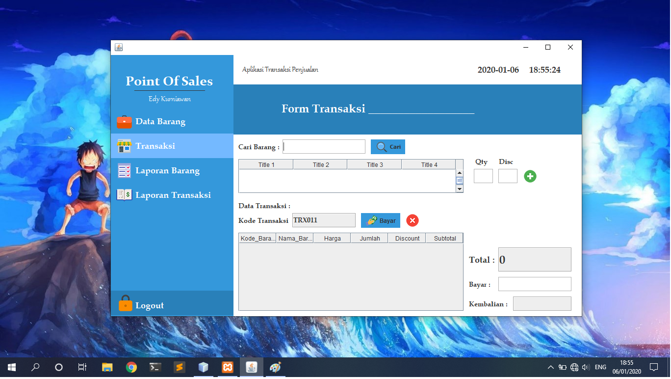Click the Subtotal column header
Screen dimensions: 671x379
[x=445, y=239]
